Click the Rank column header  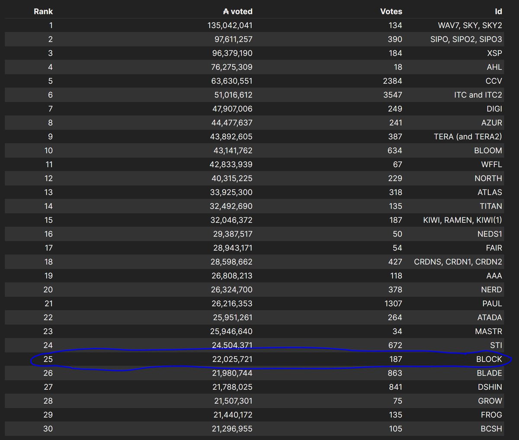tap(43, 12)
